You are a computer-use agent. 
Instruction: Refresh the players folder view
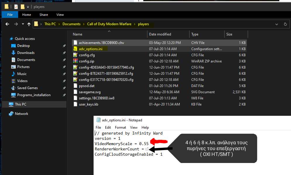[285, 24]
